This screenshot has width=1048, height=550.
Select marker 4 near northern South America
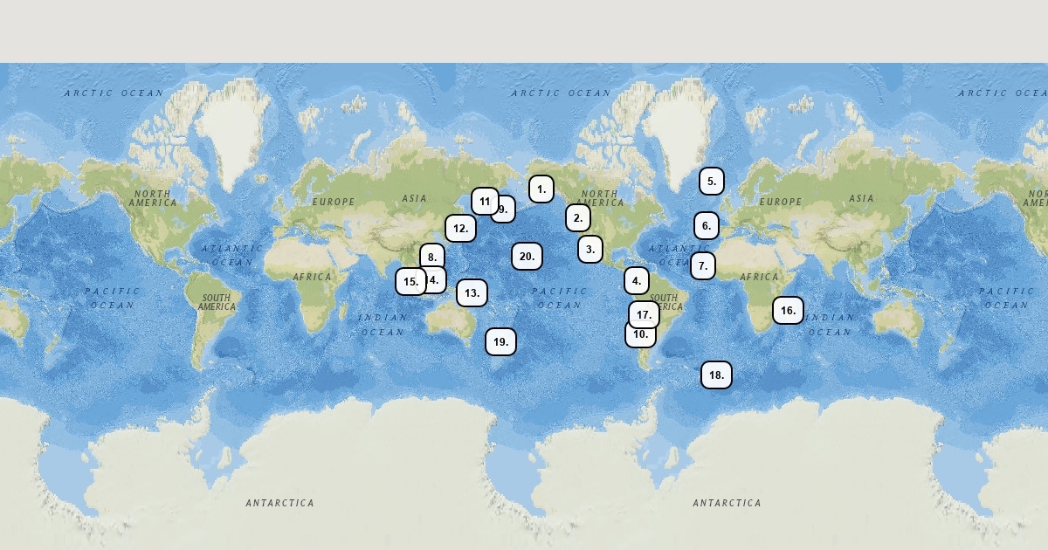[x=637, y=281]
